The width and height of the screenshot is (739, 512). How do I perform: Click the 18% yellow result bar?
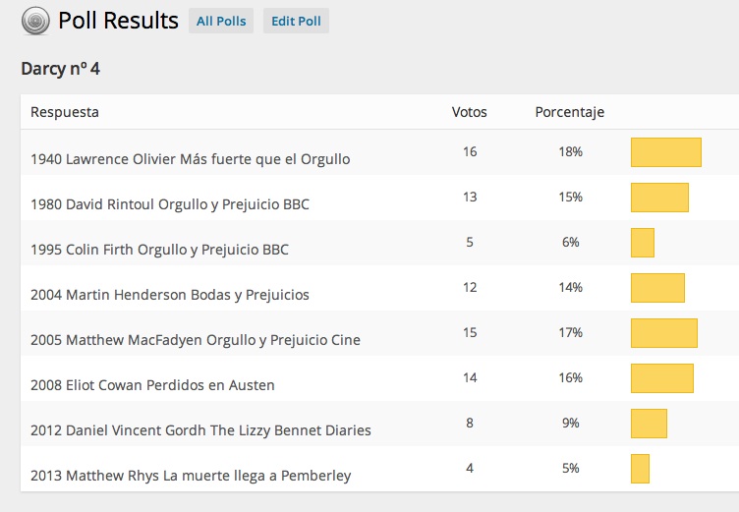665,152
